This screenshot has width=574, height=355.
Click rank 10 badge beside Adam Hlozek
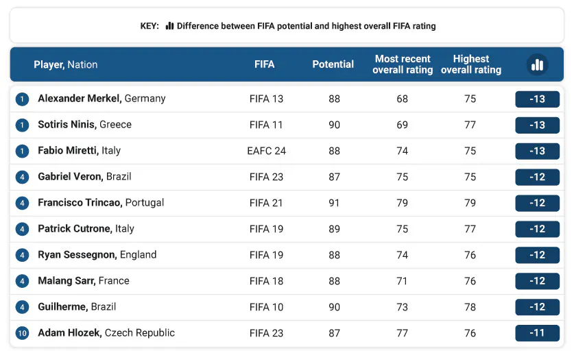click(23, 334)
